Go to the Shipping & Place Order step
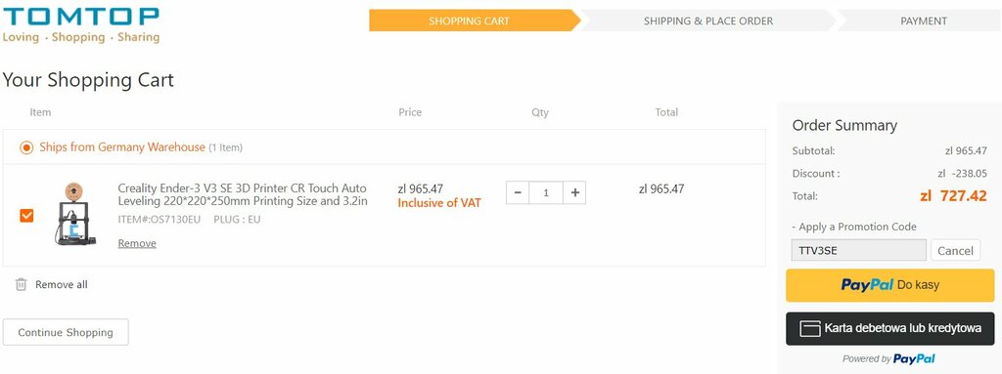Viewport: 1002px width, 374px height. [708, 21]
